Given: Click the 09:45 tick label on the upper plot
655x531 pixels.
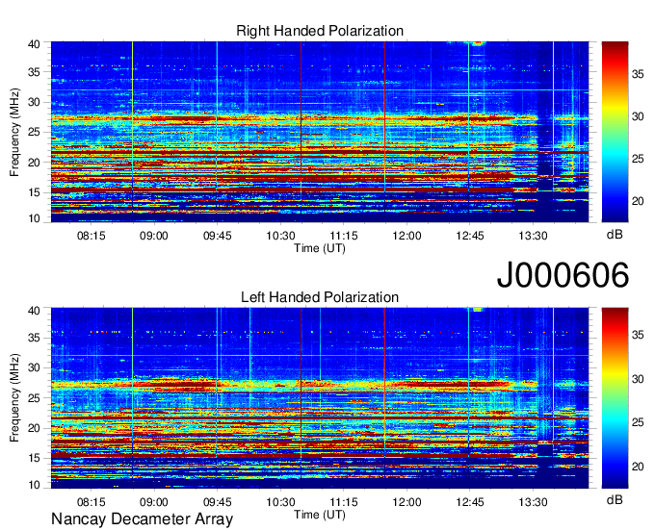Looking at the screenshot, I should [218, 236].
